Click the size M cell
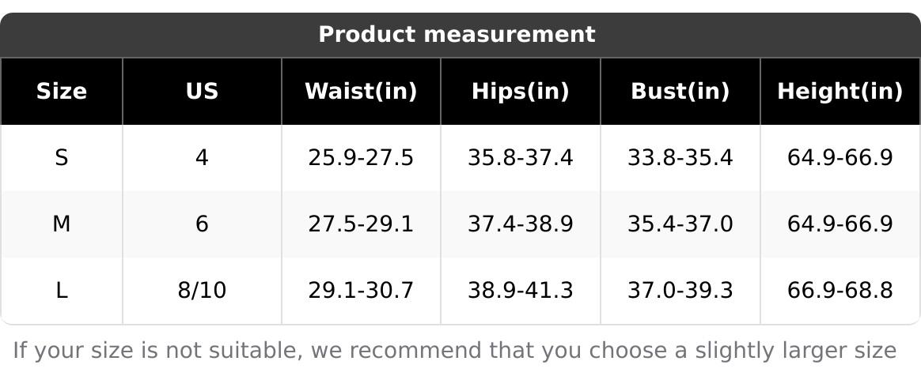The width and height of the screenshot is (921, 376). (61, 224)
